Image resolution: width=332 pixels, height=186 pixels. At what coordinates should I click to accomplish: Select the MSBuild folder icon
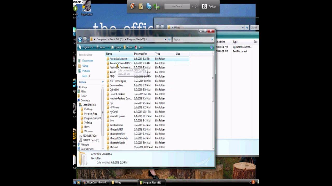point(108,147)
